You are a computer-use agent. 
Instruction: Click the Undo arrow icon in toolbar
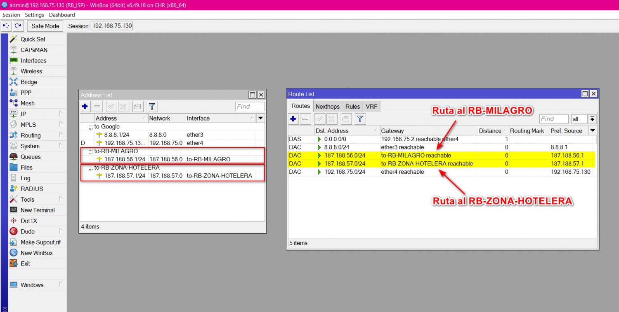tap(6, 26)
